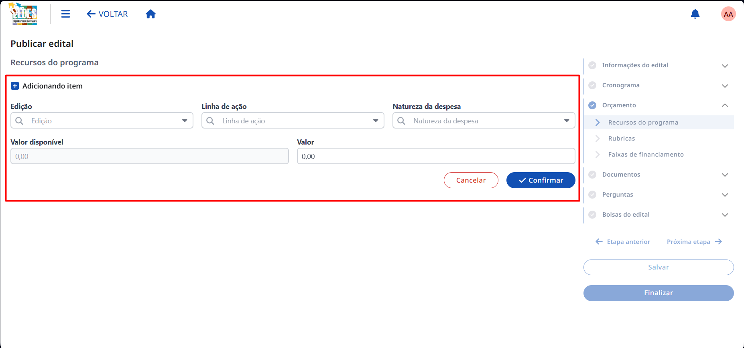Cancel adding the item
This screenshot has width=744, height=348.
(471, 180)
